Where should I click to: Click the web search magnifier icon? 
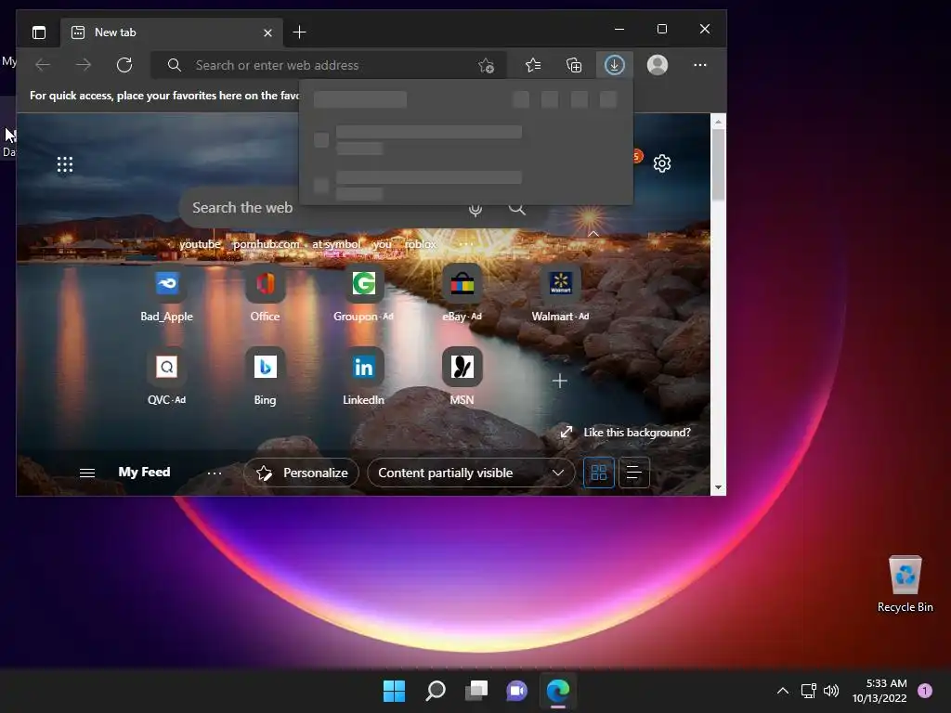pyautogui.click(x=516, y=210)
